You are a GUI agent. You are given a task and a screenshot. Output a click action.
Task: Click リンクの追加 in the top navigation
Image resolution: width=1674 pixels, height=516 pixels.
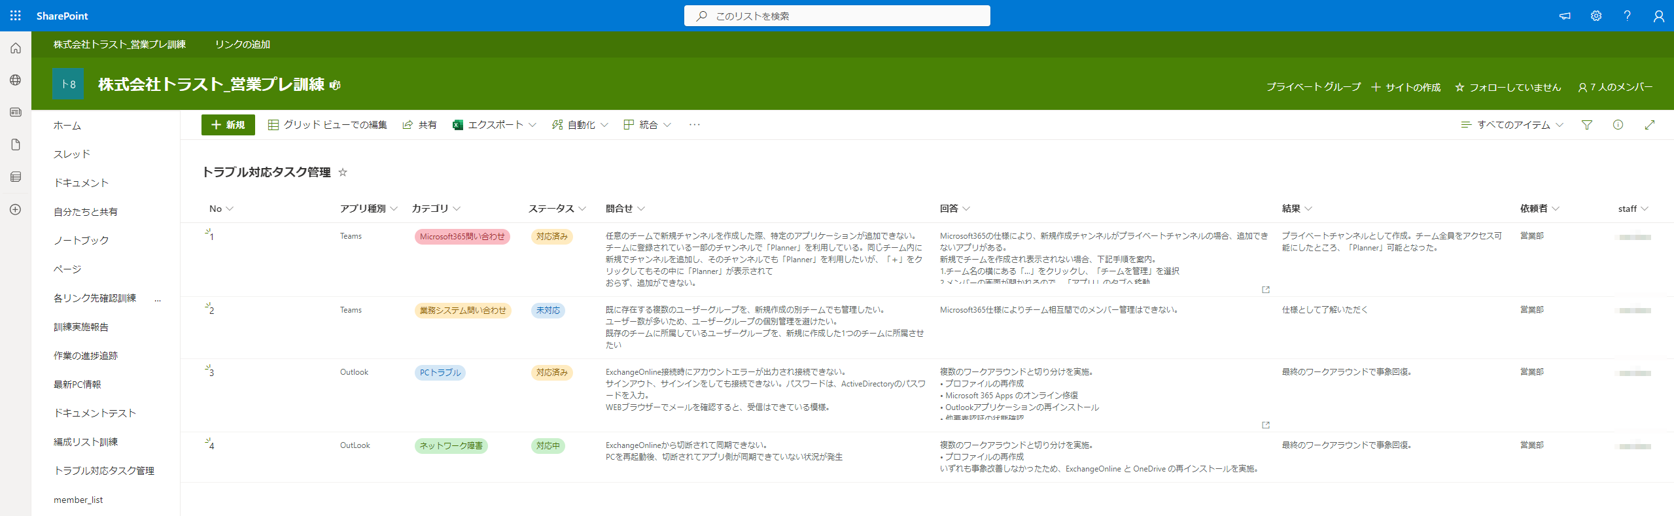[x=243, y=44]
